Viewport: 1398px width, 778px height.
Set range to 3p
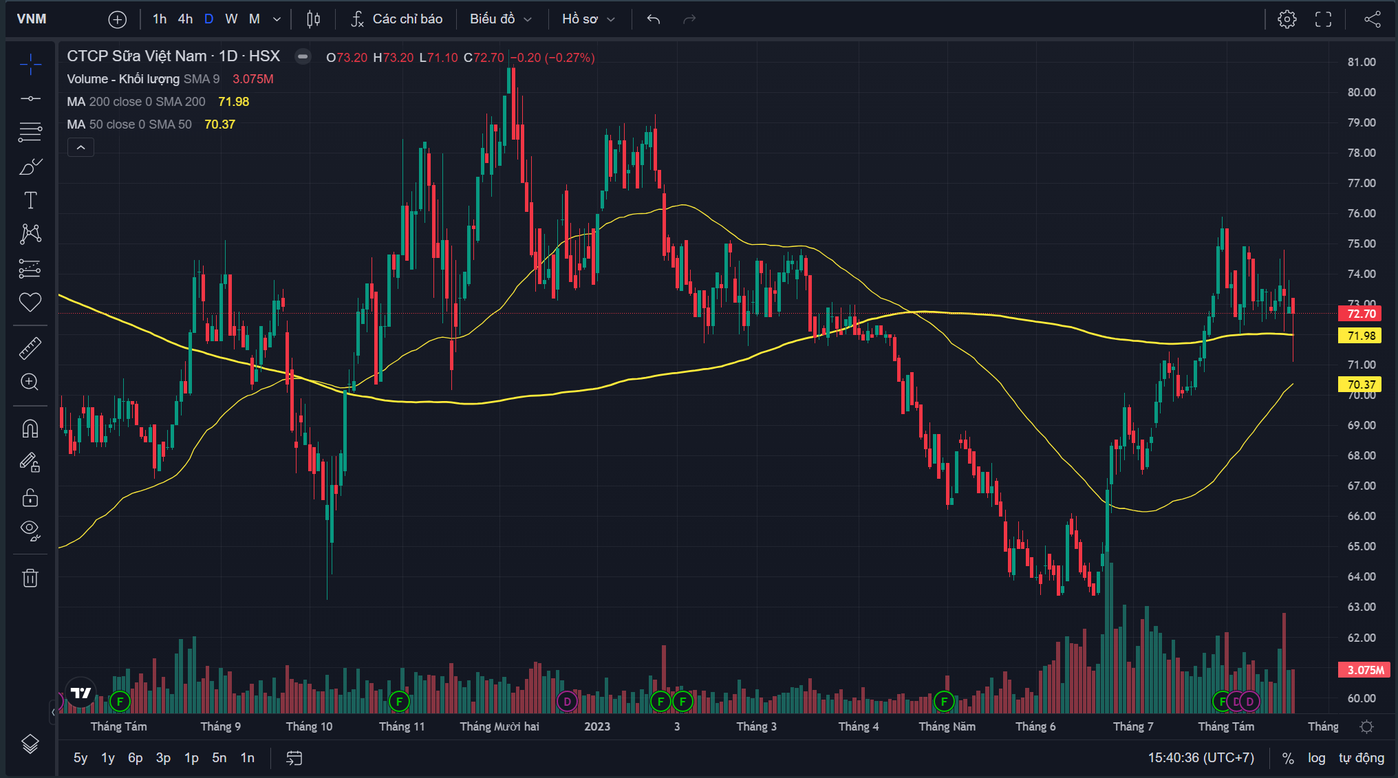coord(163,757)
